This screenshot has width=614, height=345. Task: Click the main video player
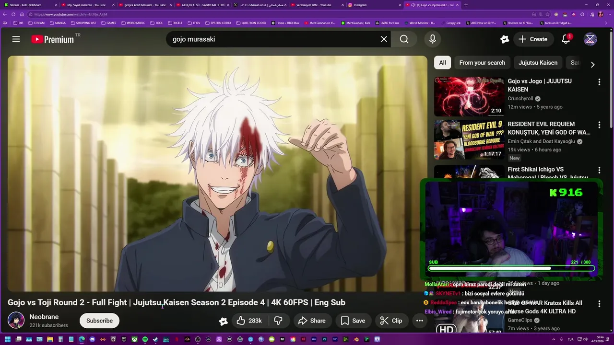pos(217,173)
